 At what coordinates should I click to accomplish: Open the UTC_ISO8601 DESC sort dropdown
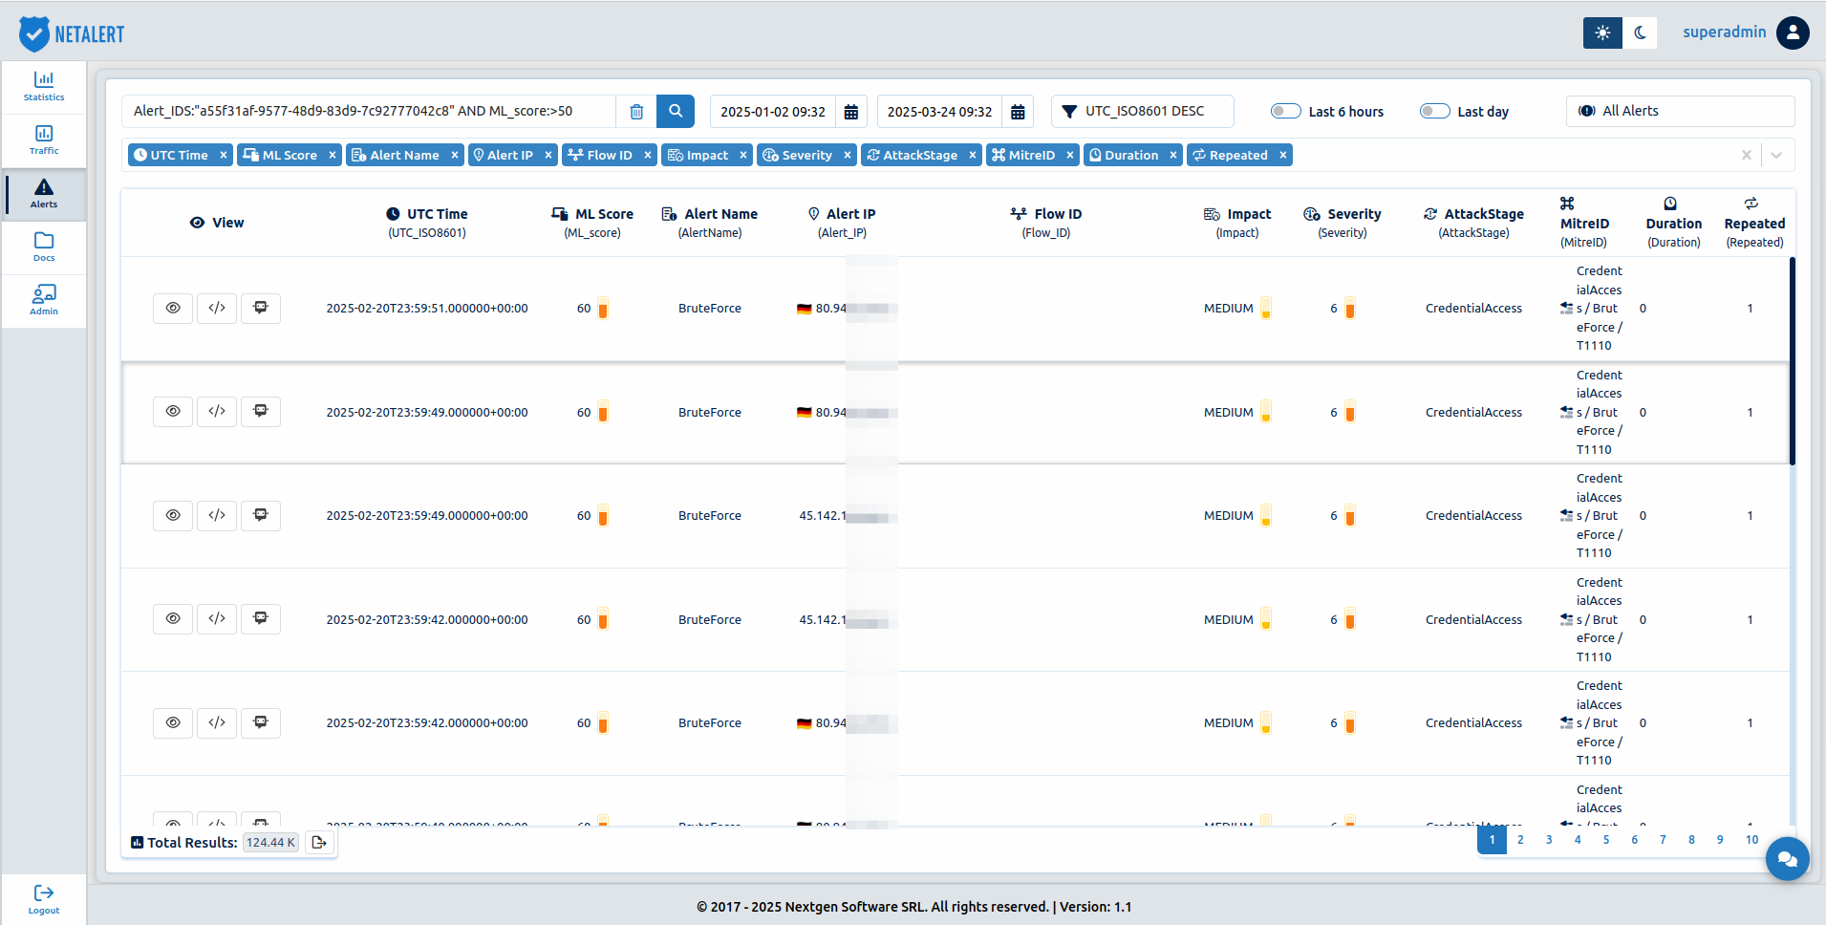pos(1143,111)
